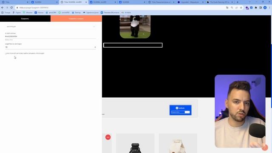Open the green shield bookmark

28,12
